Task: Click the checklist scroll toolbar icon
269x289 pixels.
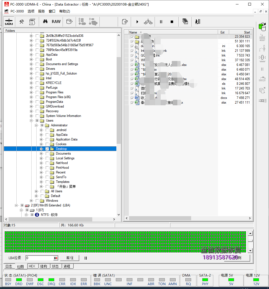Action: click(32, 22)
